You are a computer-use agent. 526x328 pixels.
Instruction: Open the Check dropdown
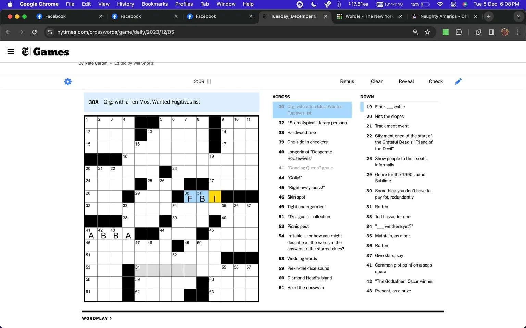(436, 81)
